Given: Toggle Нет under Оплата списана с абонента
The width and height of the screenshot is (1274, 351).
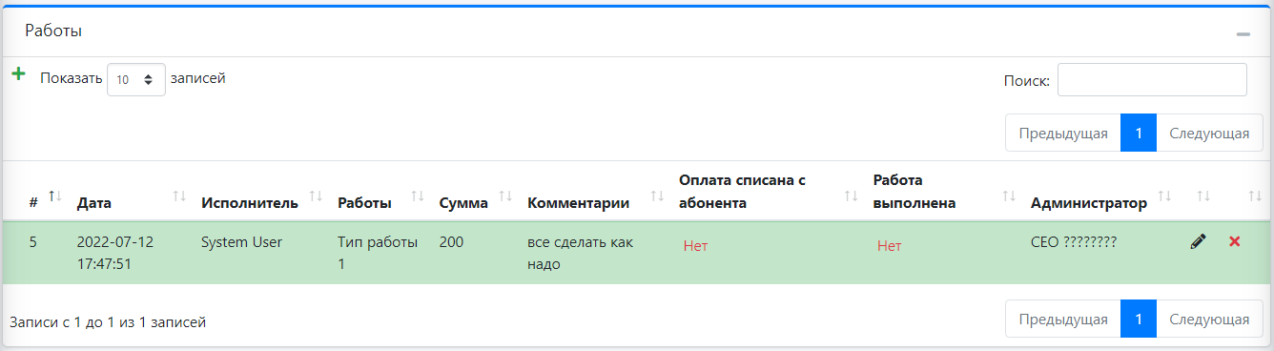Looking at the screenshot, I should point(695,246).
